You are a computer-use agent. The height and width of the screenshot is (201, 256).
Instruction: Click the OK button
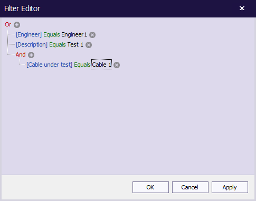tap(150, 187)
